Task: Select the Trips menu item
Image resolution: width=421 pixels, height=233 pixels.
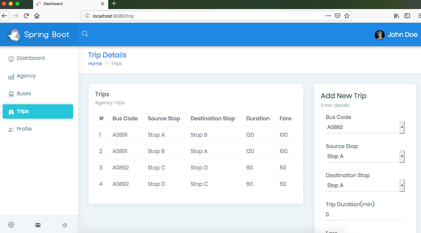Action: [x=38, y=111]
